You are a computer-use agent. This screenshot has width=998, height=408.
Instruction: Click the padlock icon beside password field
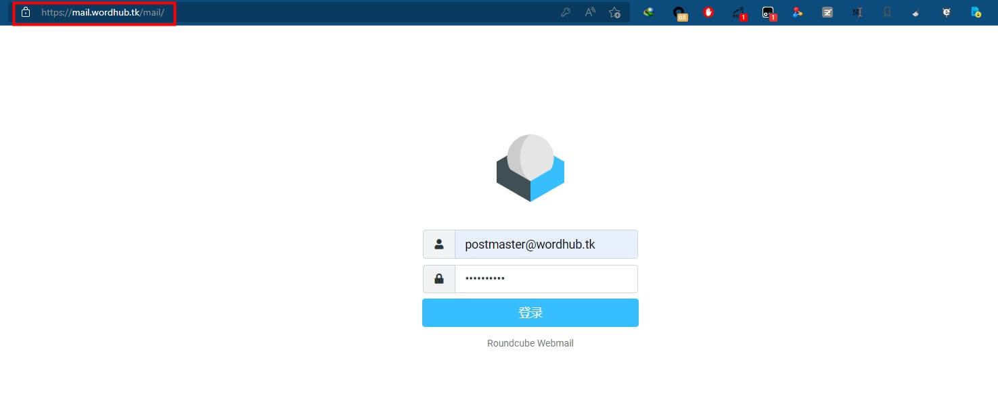(439, 279)
